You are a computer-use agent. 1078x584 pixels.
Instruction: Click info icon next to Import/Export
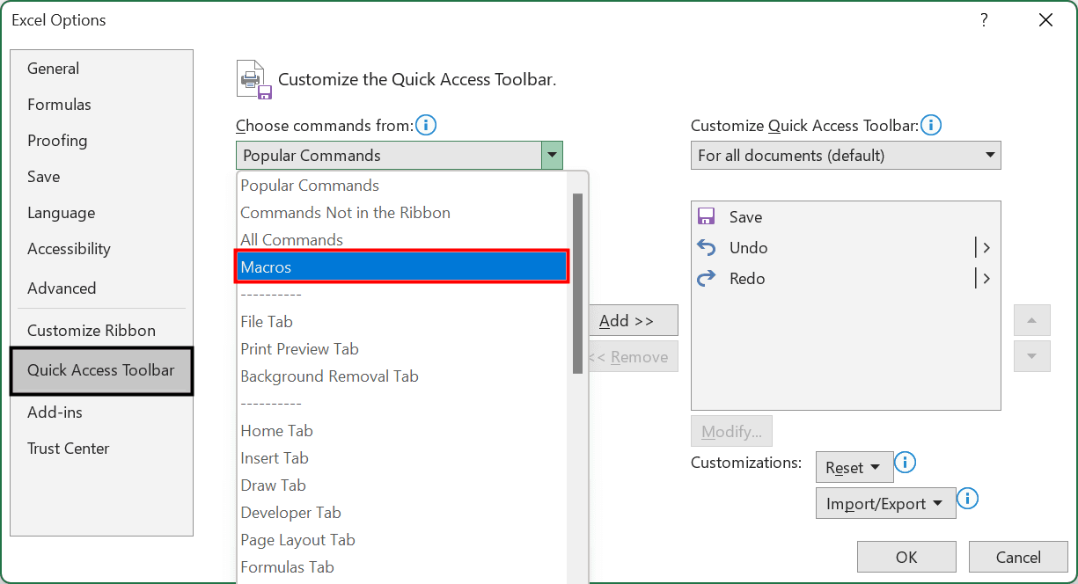click(967, 499)
